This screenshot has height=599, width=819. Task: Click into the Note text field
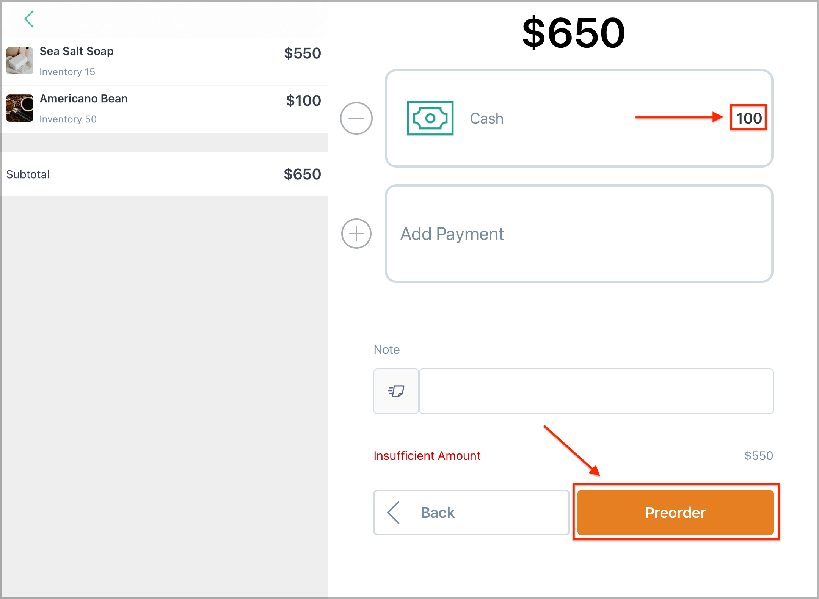click(x=596, y=391)
